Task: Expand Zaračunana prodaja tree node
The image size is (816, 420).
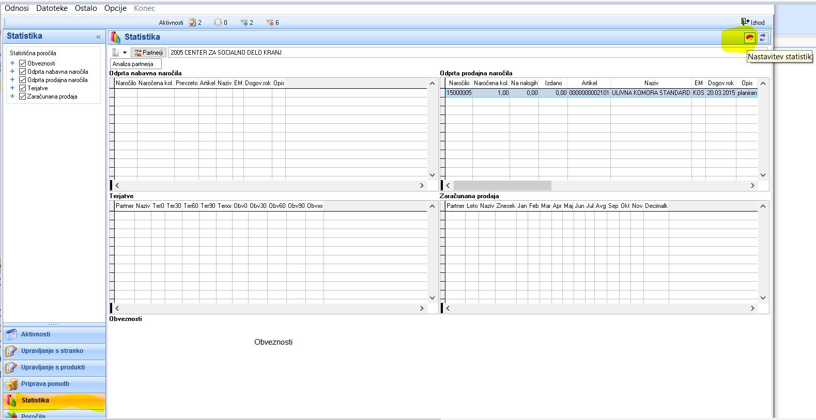Action: click(12, 96)
